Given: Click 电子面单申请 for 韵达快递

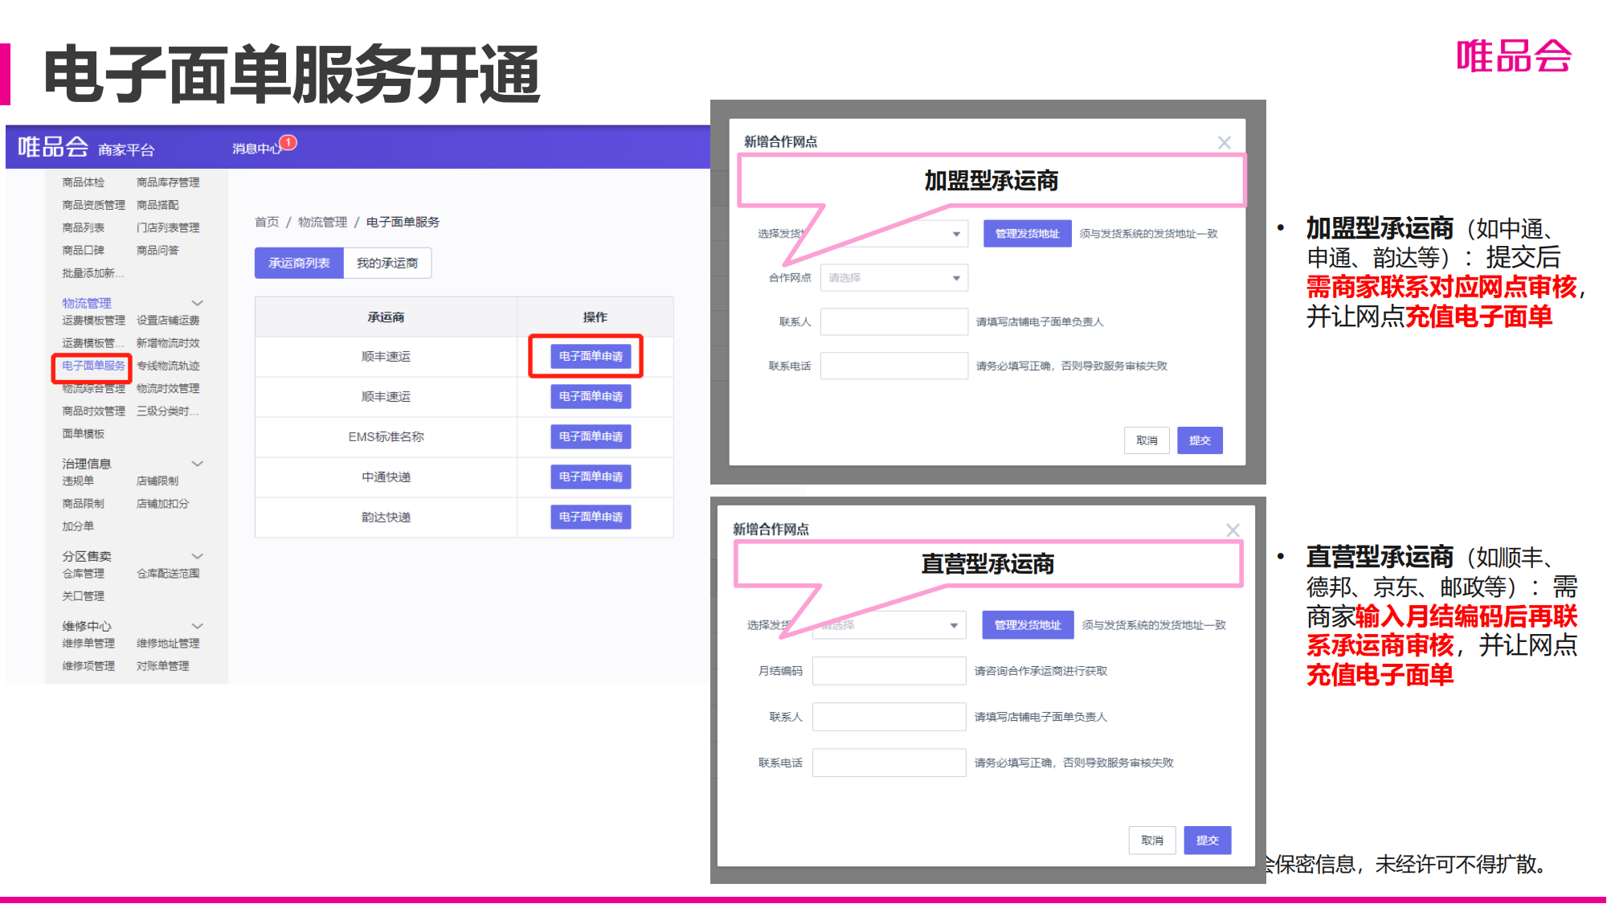Looking at the screenshot, I should click(591, 517).
